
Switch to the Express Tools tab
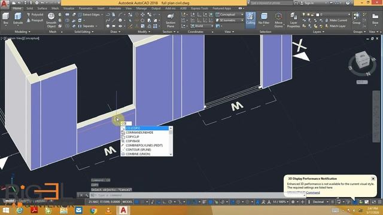[x=199, y=8]
